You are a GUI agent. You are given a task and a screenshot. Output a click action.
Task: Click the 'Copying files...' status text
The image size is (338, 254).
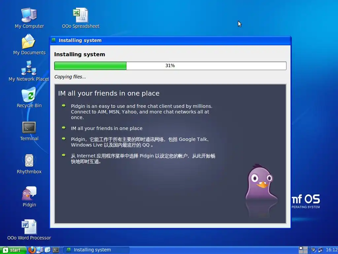(x=70, y=77)
